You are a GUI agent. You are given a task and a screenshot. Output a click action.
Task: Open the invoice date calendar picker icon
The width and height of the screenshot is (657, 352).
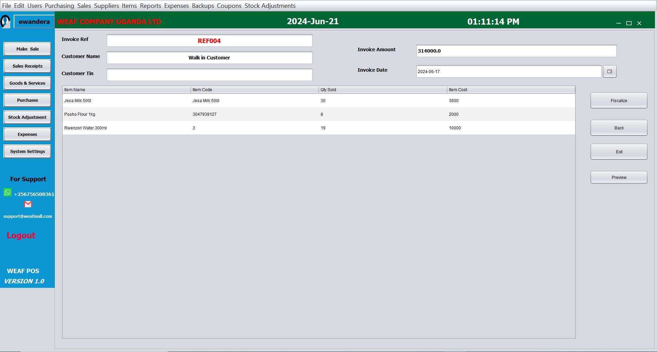coord(609,71)
